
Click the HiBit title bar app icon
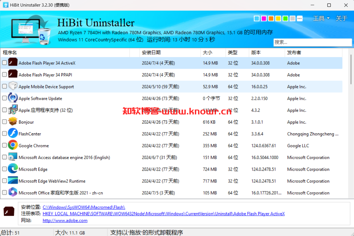[x=5, y=5]
